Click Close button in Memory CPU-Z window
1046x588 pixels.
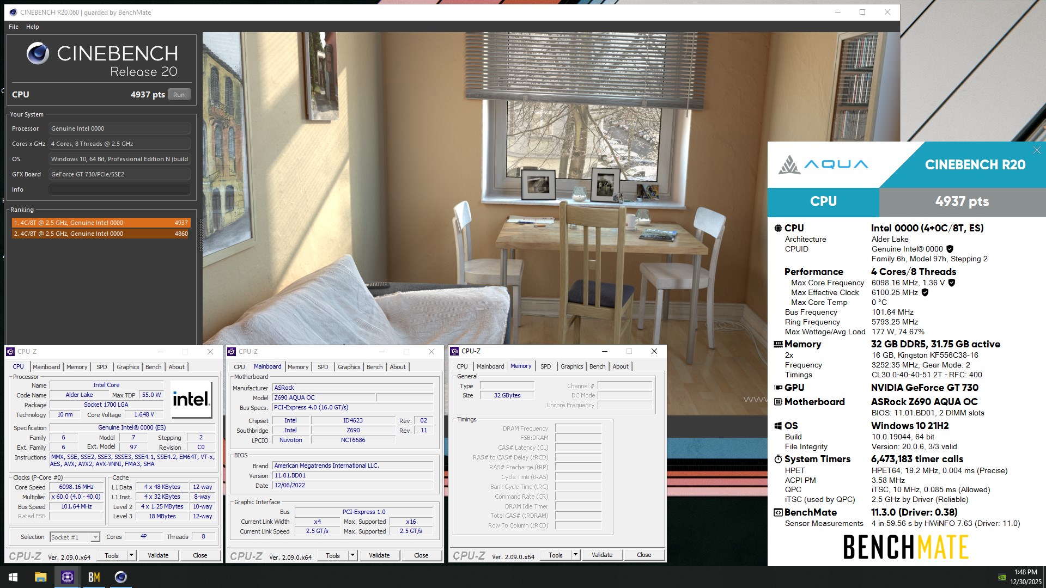click(644, 555)
